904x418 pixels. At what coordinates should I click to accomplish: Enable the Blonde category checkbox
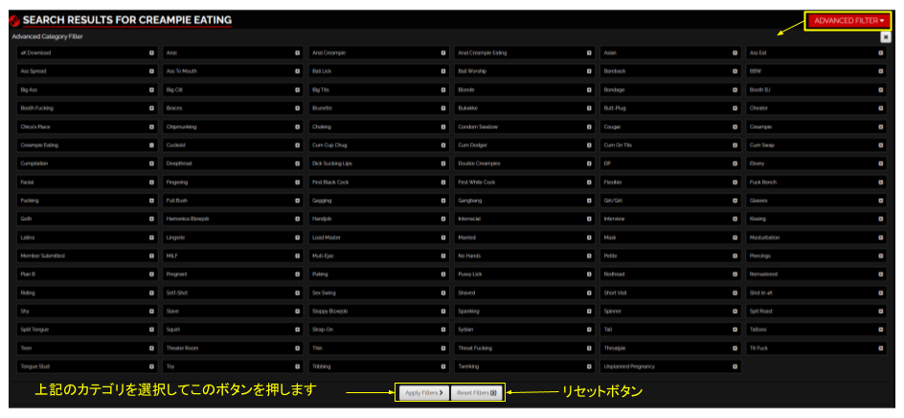(524, 90)
